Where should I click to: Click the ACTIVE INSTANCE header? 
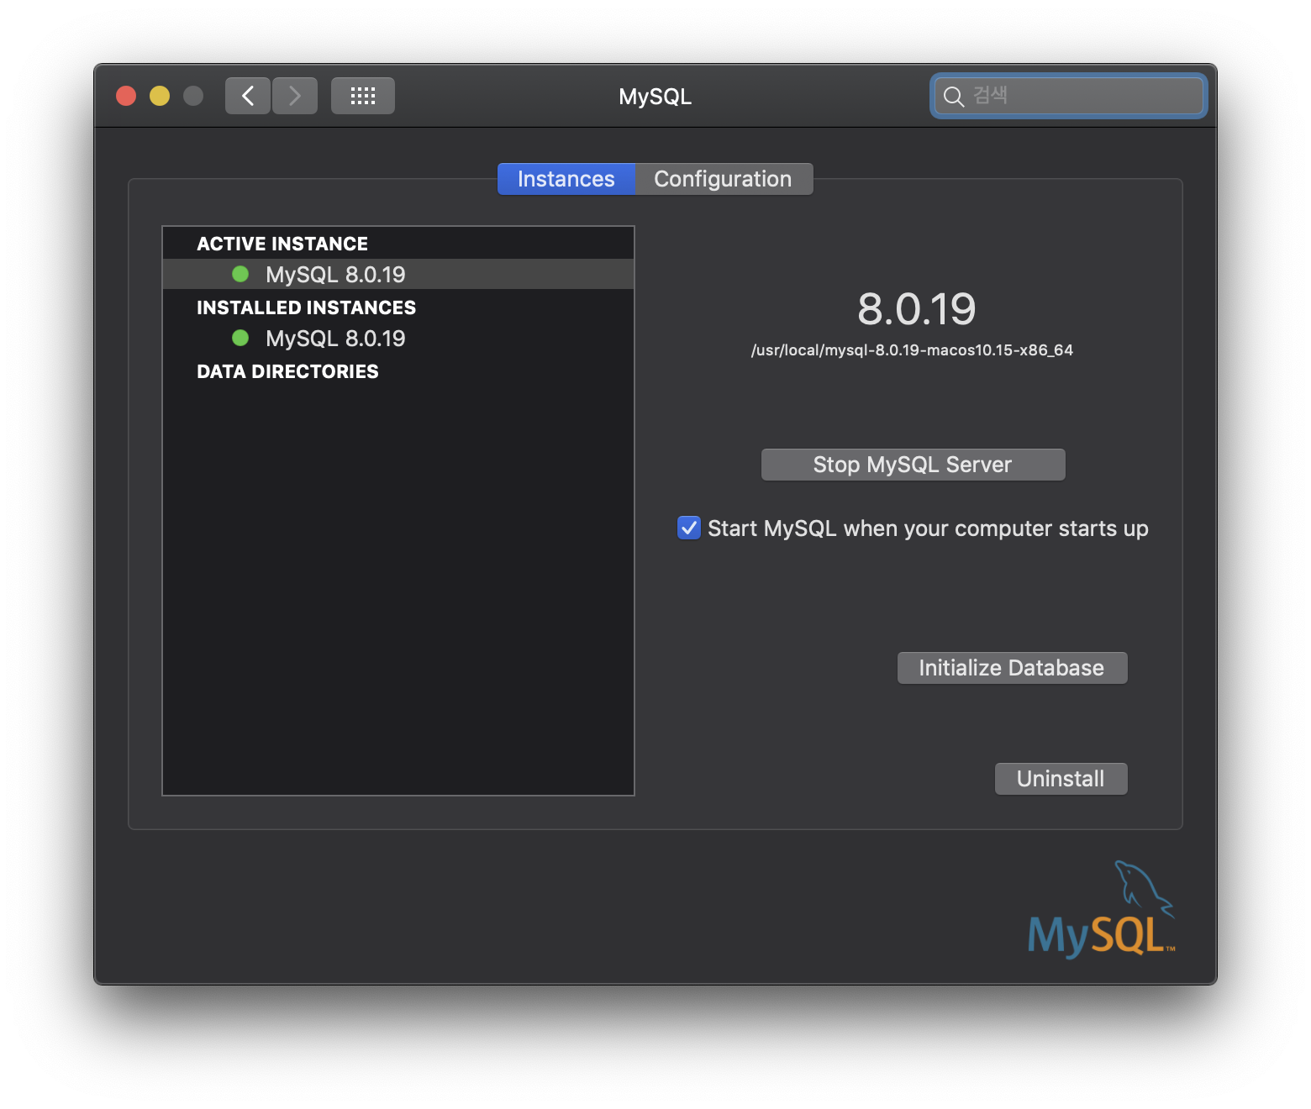click(x=282, y=244)
